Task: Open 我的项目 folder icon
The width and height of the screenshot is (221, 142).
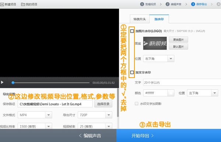Action: [23, 4]
